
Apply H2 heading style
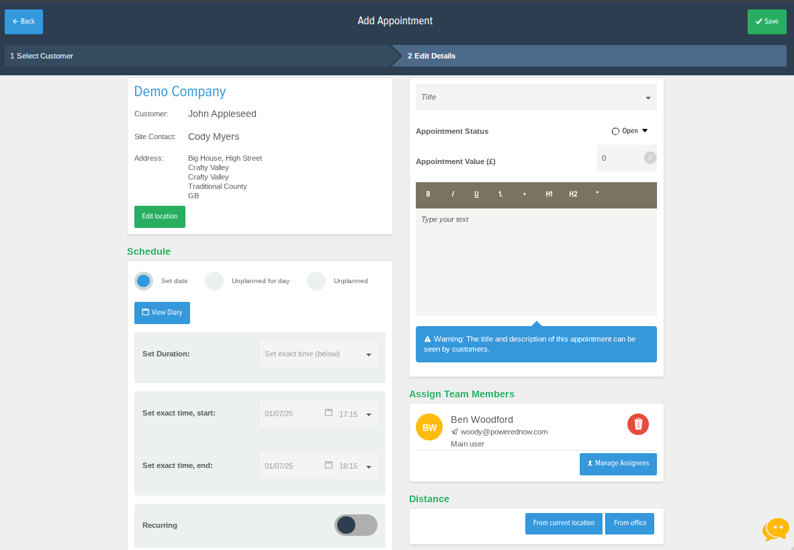(x=573, y=194)
